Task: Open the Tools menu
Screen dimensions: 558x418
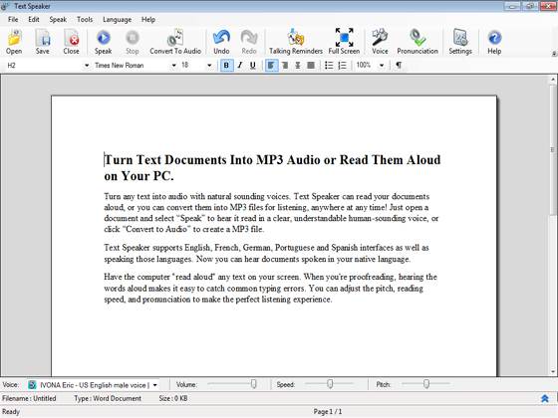Action: (85, 20)
